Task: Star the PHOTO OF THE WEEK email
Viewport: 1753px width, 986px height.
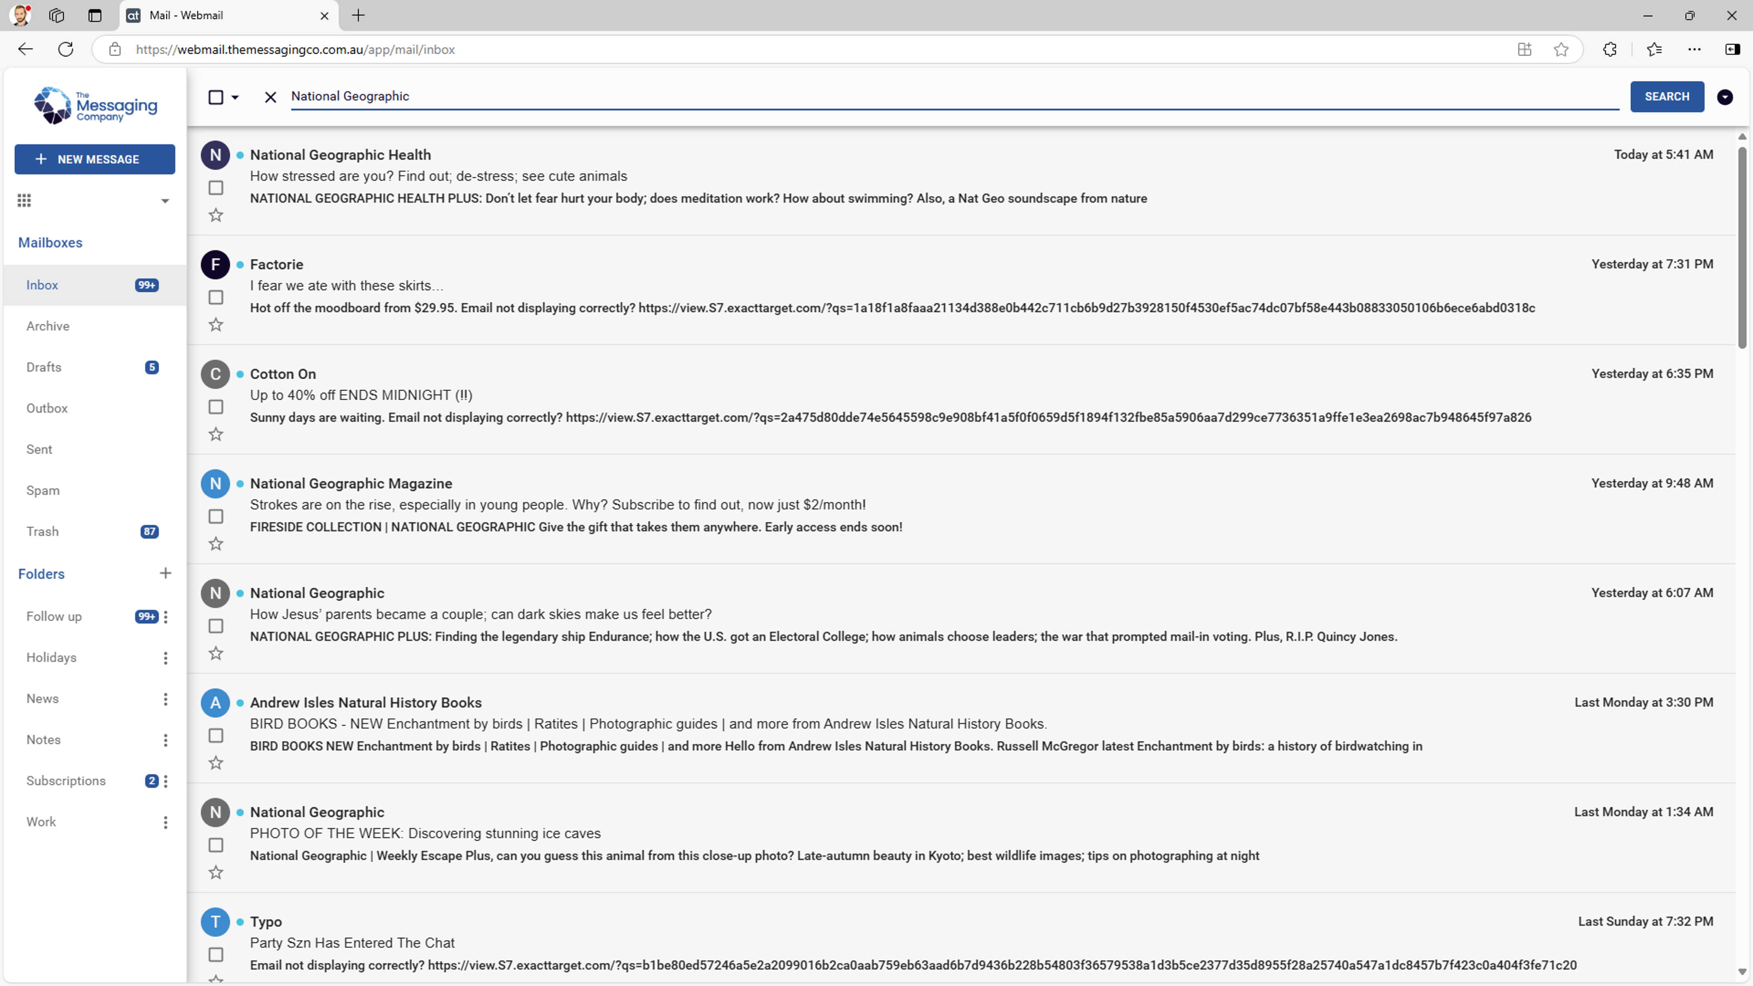Action: pyautogui.click(x=216, y=872)
